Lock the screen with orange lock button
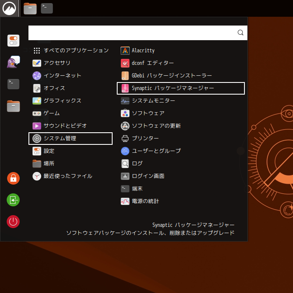Viewport: 293px width, 293px height. coord(13,178)
